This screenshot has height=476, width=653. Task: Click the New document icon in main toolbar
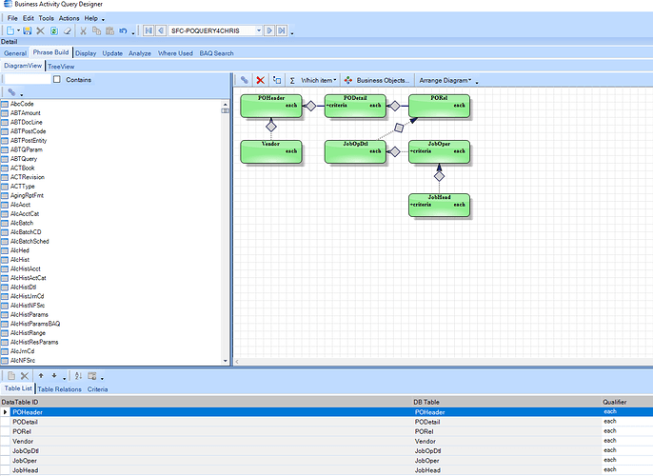click(10, 30)
